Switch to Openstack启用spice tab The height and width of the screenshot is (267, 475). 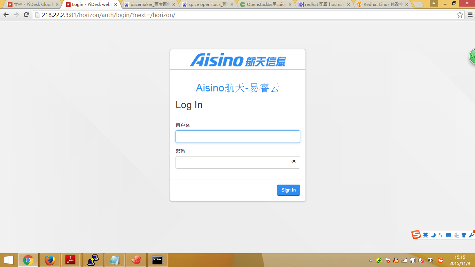point(266,5)
